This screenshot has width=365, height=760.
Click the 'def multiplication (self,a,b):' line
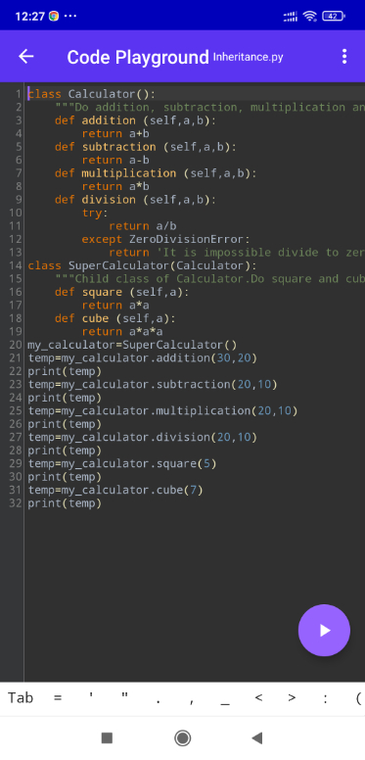[x=156, y=173]
